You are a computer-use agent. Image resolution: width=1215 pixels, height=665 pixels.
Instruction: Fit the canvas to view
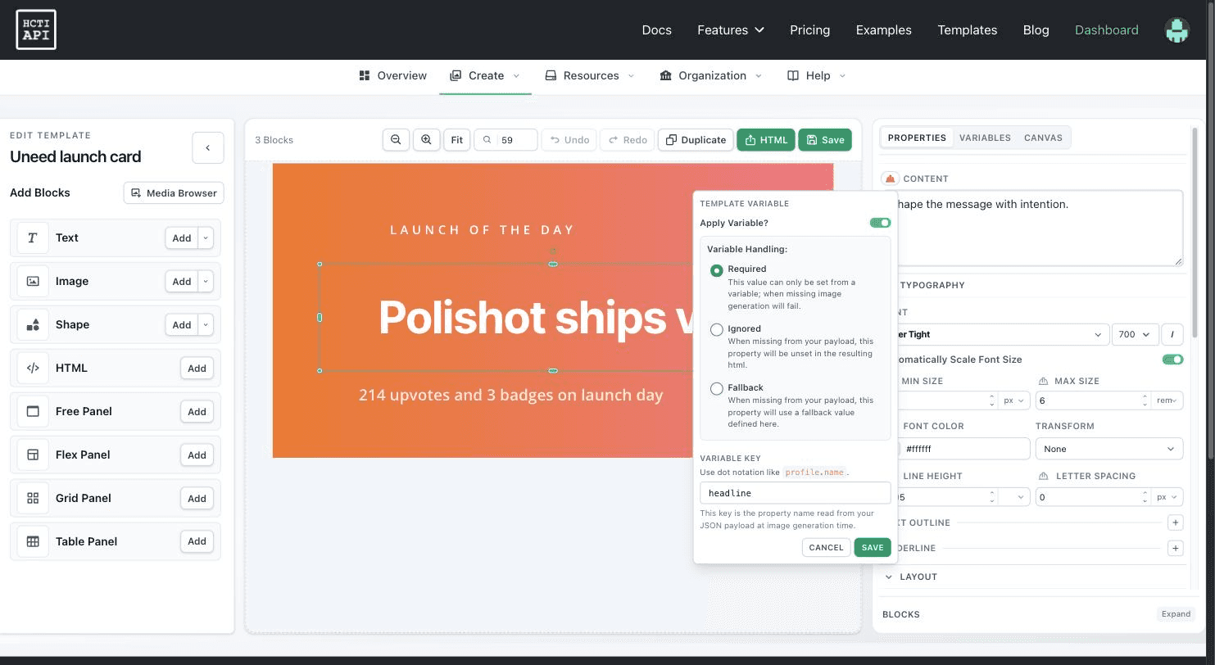457,140
